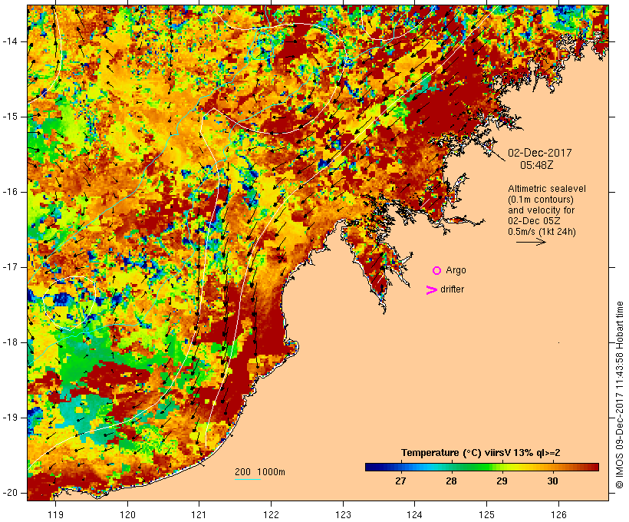Click the latitude axis label -15
629x522 pixels.
coord(10,117)
